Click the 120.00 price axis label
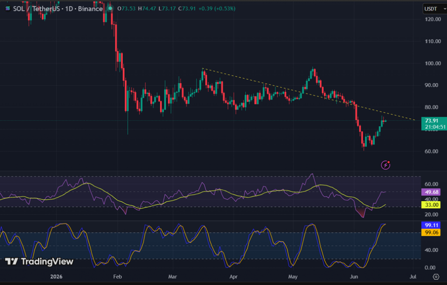447x285 pixels. tap(433, 19)
